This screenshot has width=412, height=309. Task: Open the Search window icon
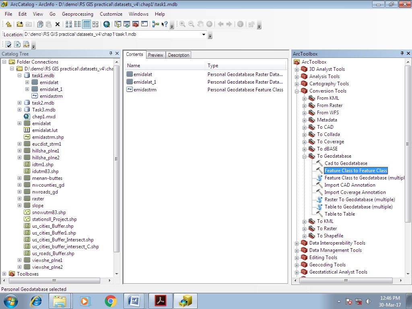[127, 24]
